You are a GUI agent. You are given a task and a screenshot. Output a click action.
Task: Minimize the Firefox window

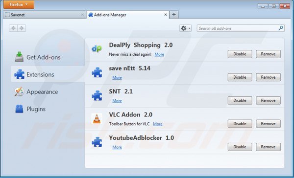click(x=263, y=6)
